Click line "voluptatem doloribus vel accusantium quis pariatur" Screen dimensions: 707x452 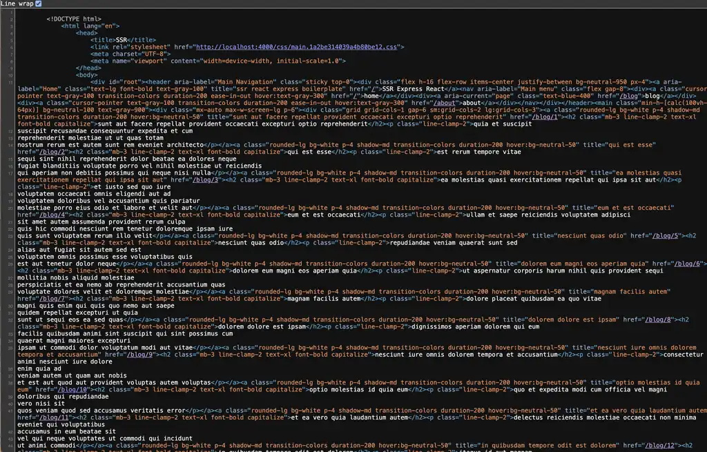coord(108,201)
